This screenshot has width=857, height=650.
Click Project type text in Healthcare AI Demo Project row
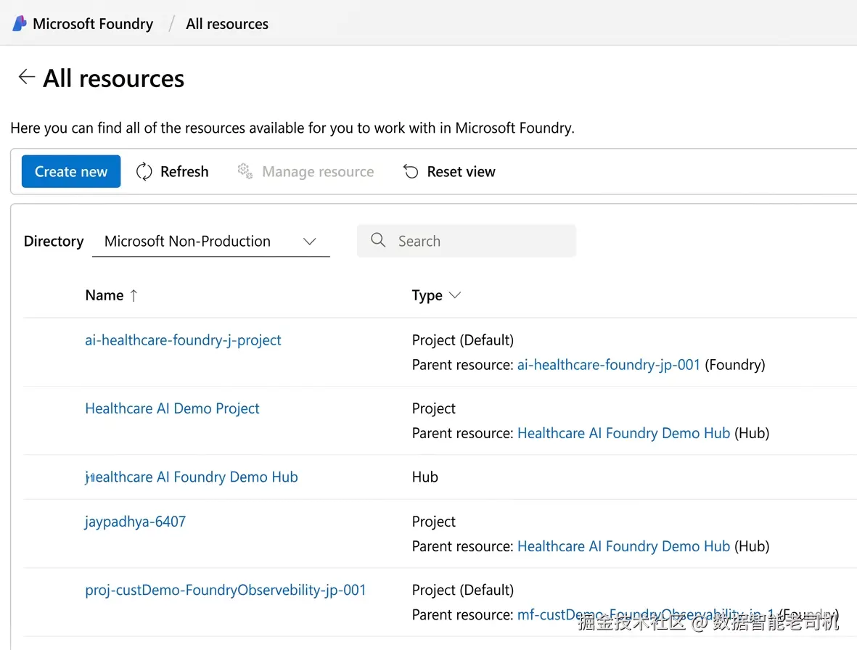433,408
